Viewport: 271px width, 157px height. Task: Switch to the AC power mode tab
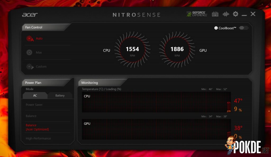click(35, 95)
